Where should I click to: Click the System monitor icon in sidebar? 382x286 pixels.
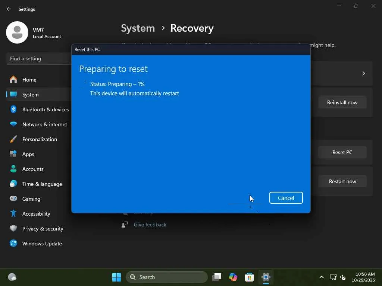coord(13,94)
